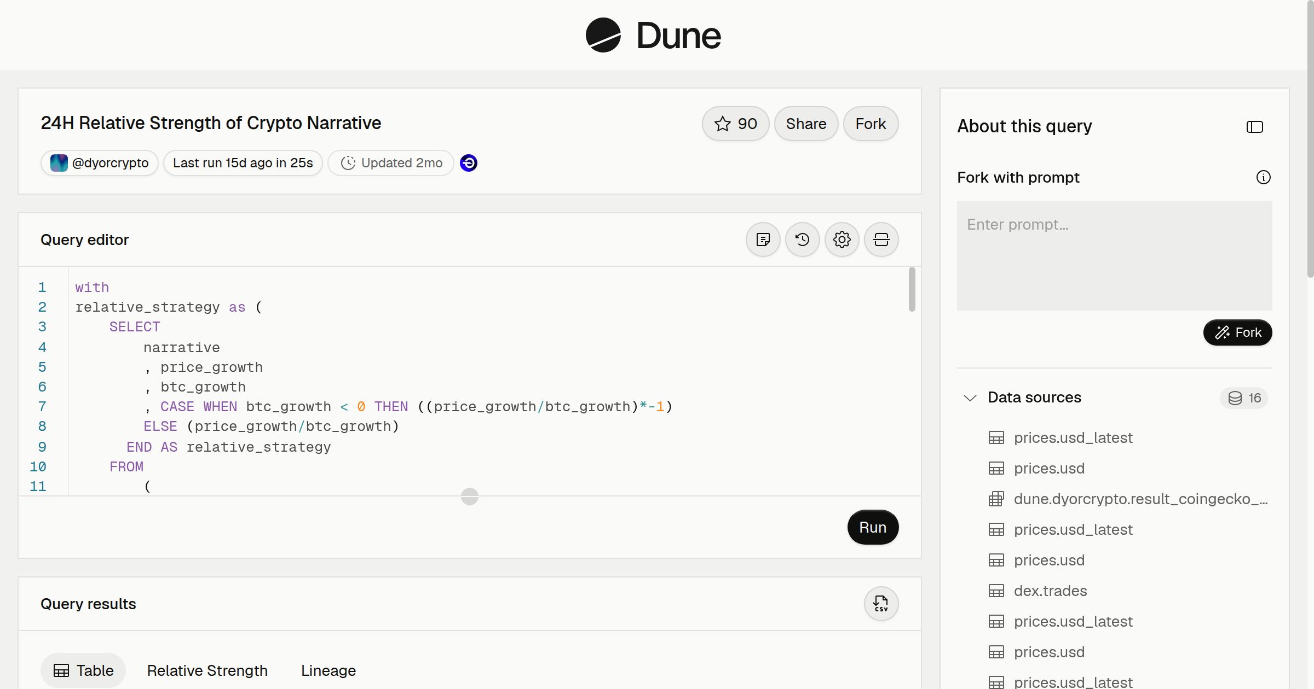Click 'END AS relative_strategy' code line
This screenshot has width=1314, height=689.
coord(229,447)
